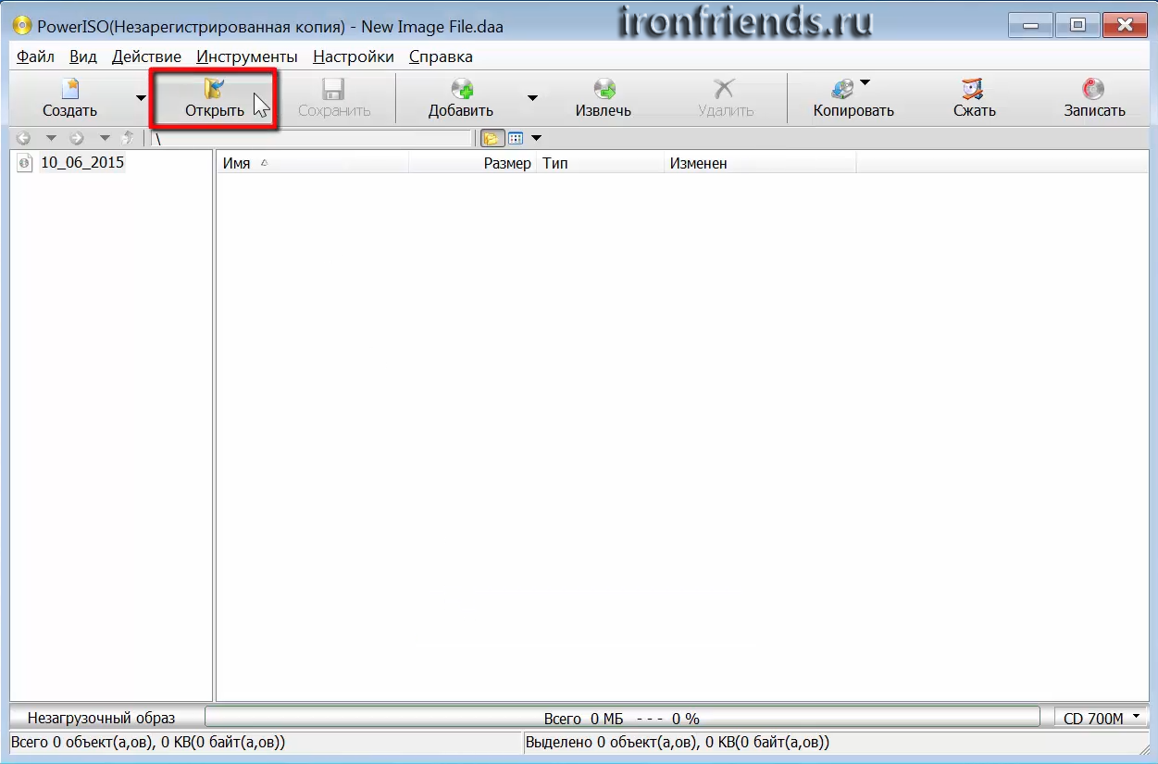Click the path address input field
The height and width of the screenshot is (764, 1158).
click(311, 139)
